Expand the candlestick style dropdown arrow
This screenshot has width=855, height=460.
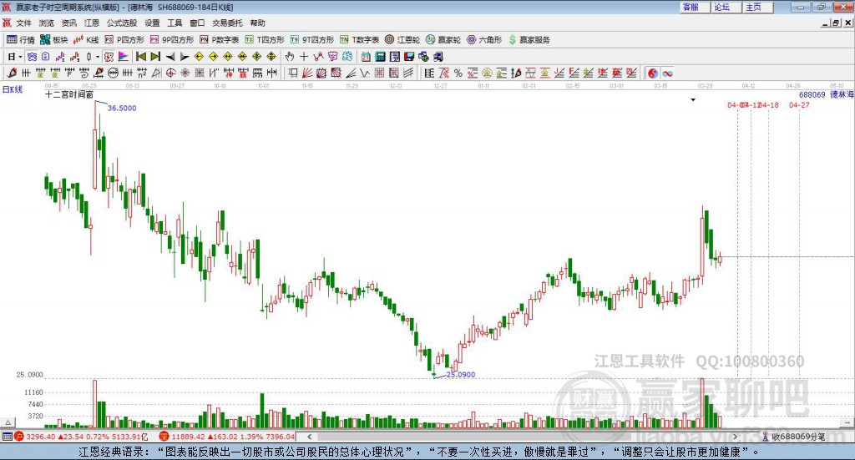(x=98, y=57)
